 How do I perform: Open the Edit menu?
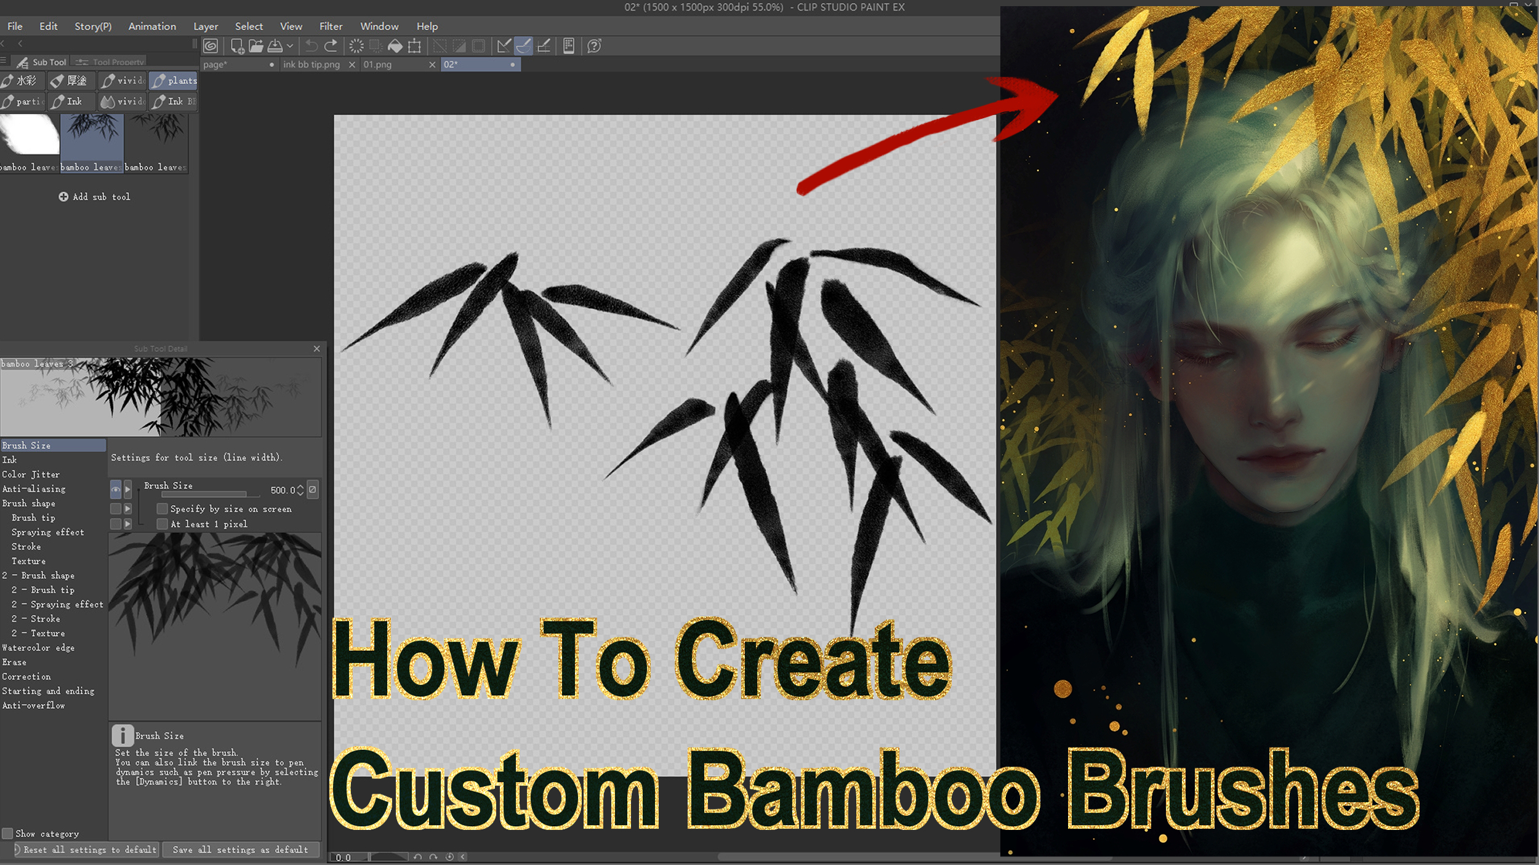(48, 26)
